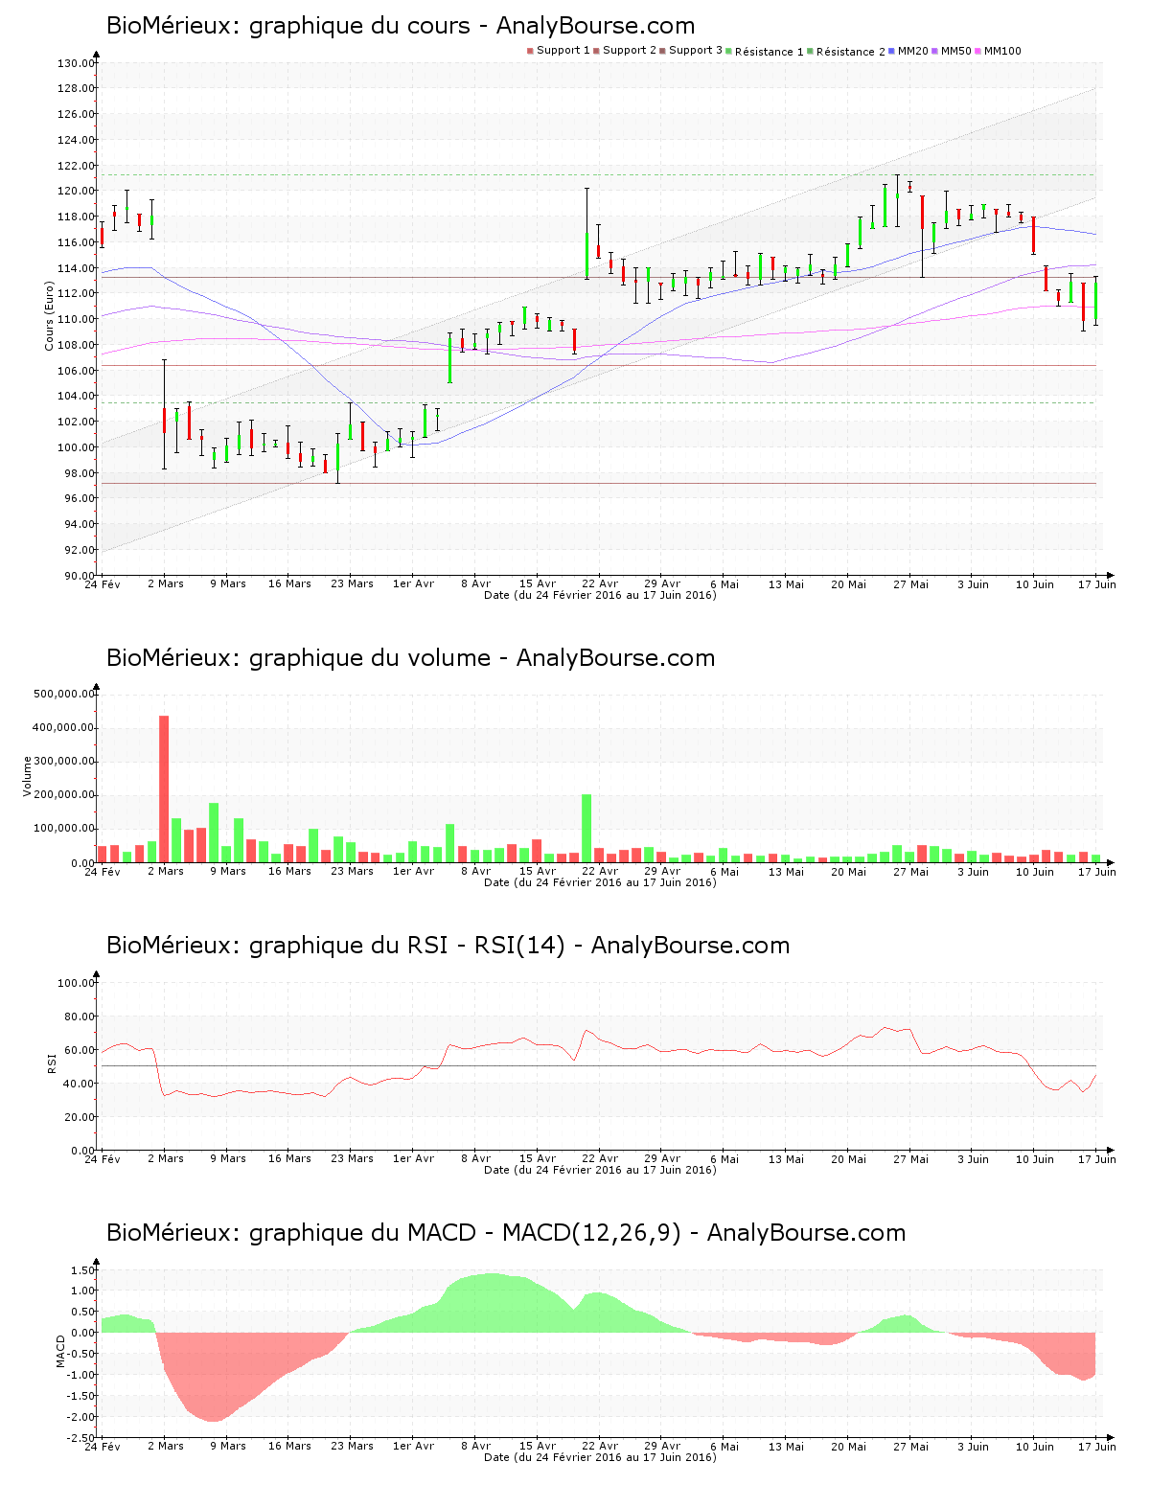Click the RSI(14) chart title
The image size is (1150, 1485).
point(448,946)
